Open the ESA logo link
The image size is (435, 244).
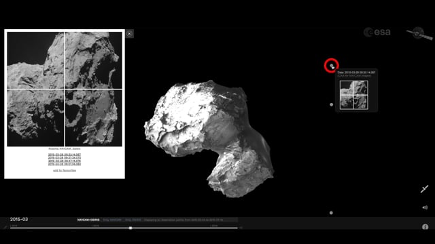pyautogui.click(x=377, y=32)
